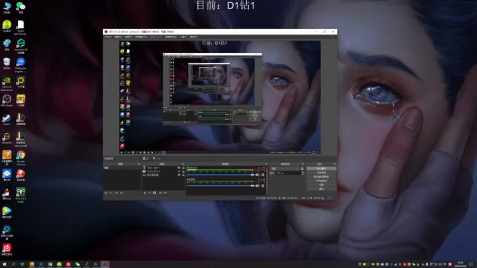Open mic/Aux audio settings gear
Image resolution: width=477 pixels, height=268 pixels.
coord(263,174)
